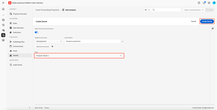This screenshot has width=217, height=110.
Task: Click the Add Environment button
Action: (43, 47)
